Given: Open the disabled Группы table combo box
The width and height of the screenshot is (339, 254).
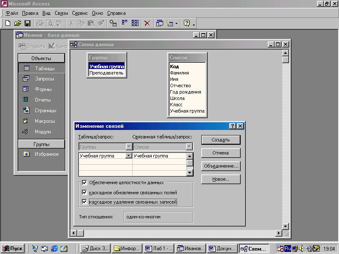Looking at the screenshot, I should 105,147.
